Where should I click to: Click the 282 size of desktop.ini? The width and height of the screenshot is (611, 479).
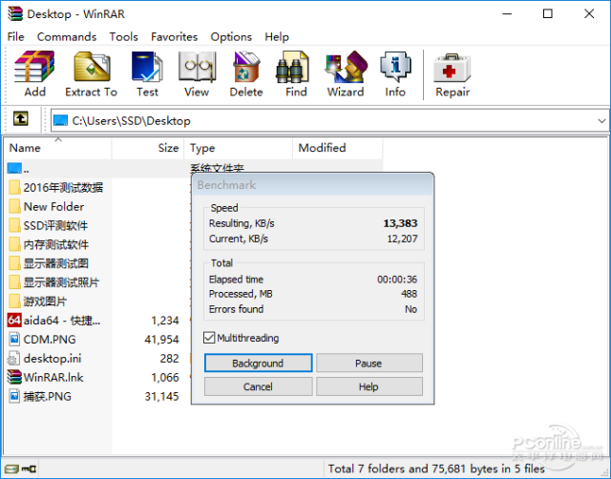tap(170, 358)
